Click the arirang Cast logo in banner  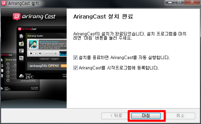click(x=34, y=16)
